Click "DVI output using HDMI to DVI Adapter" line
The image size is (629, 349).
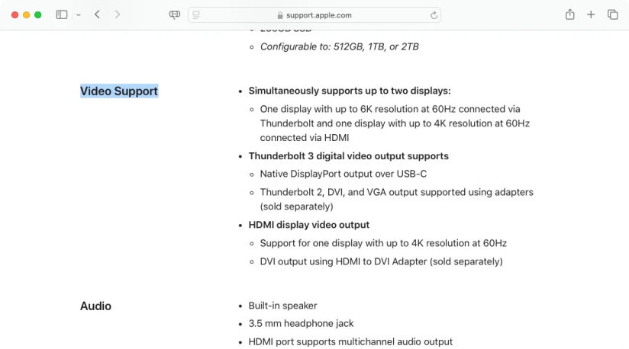[x=381, y=262]
